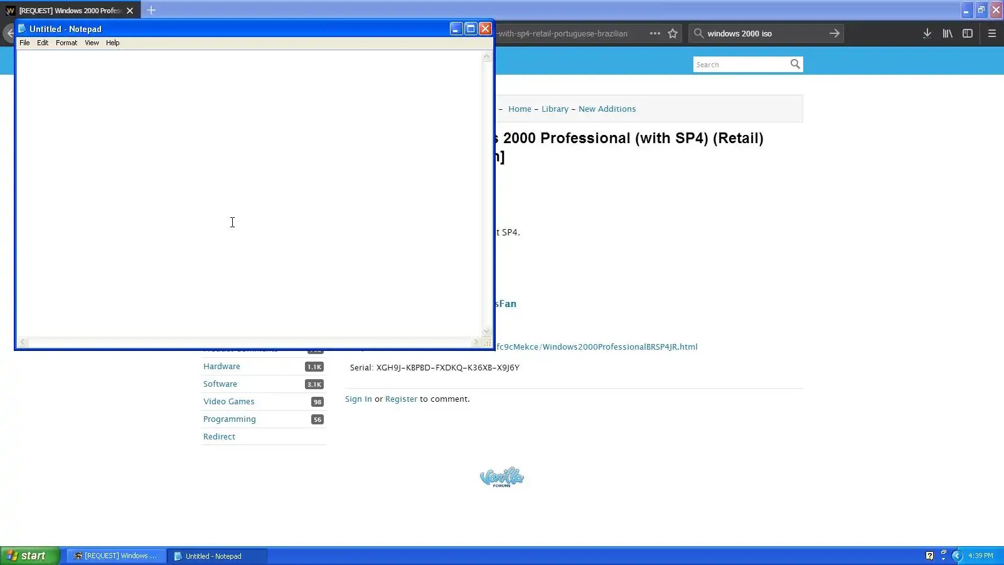Open the Firefox Library icon
The image size is (1004, 565).
coord(948,33)
